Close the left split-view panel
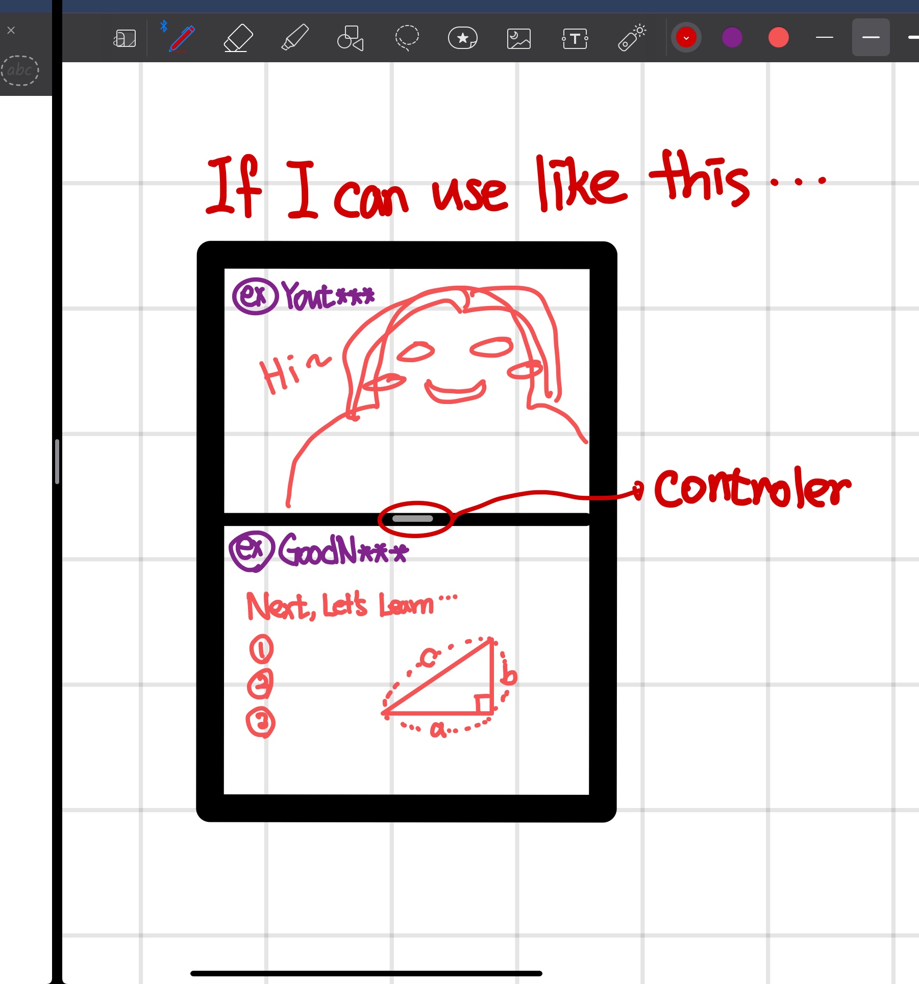 tap(11, 31)
